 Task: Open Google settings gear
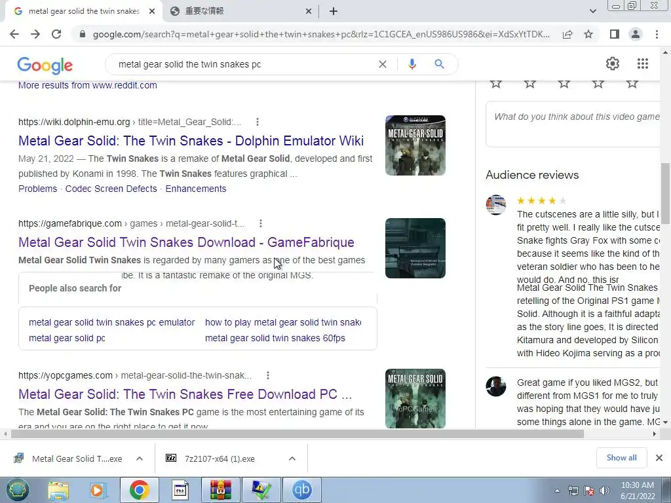(x=613, y=64)
